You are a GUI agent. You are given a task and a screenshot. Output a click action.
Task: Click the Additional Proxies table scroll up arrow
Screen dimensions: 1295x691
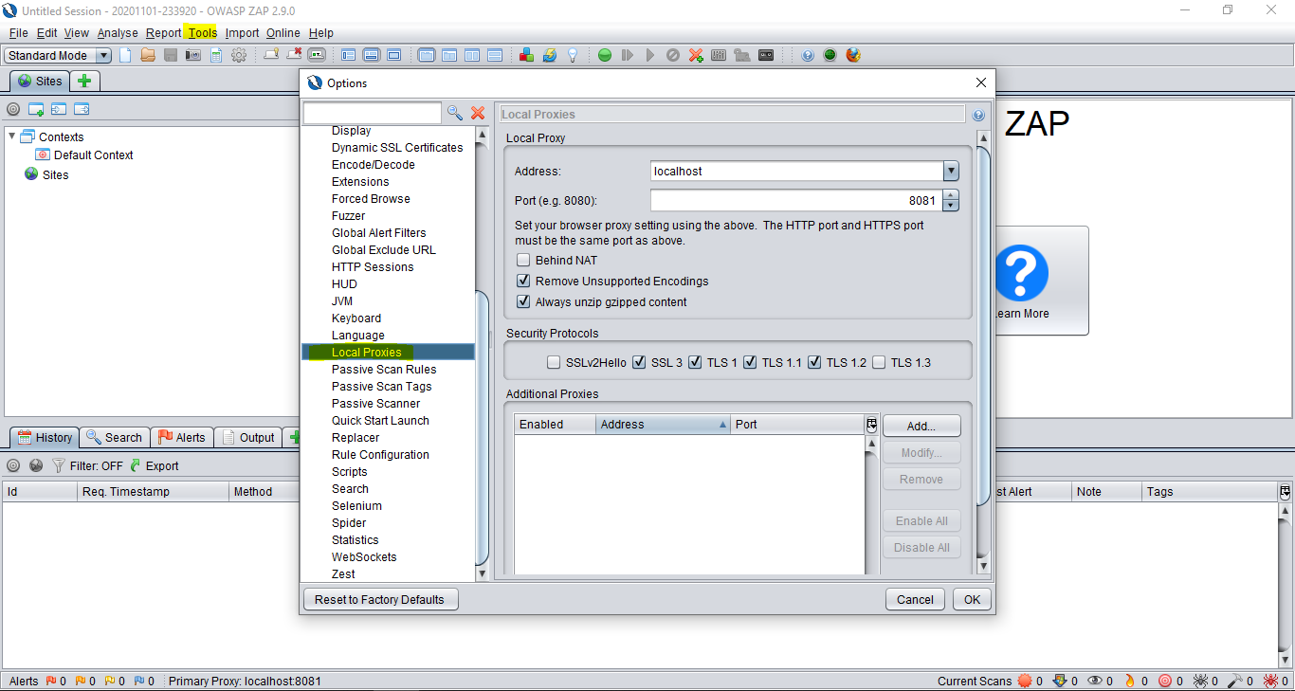click(871, 444)
